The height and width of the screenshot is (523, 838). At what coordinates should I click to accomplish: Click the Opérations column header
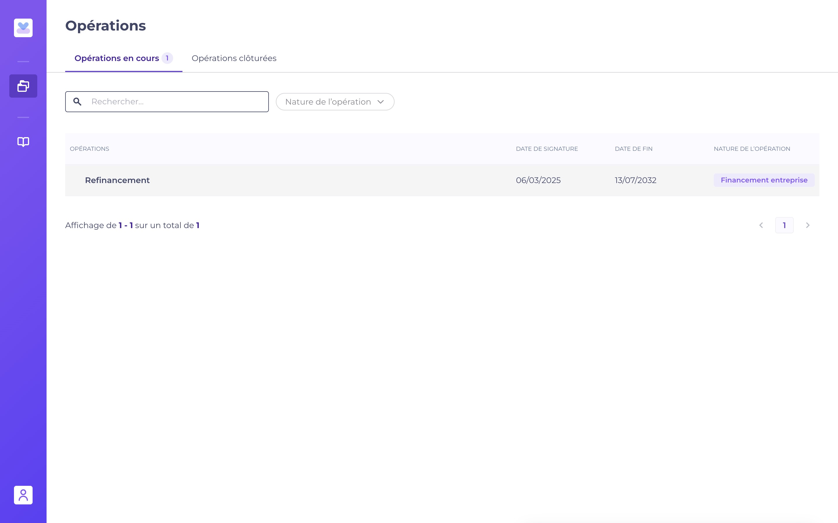click(x=89, y=149)
